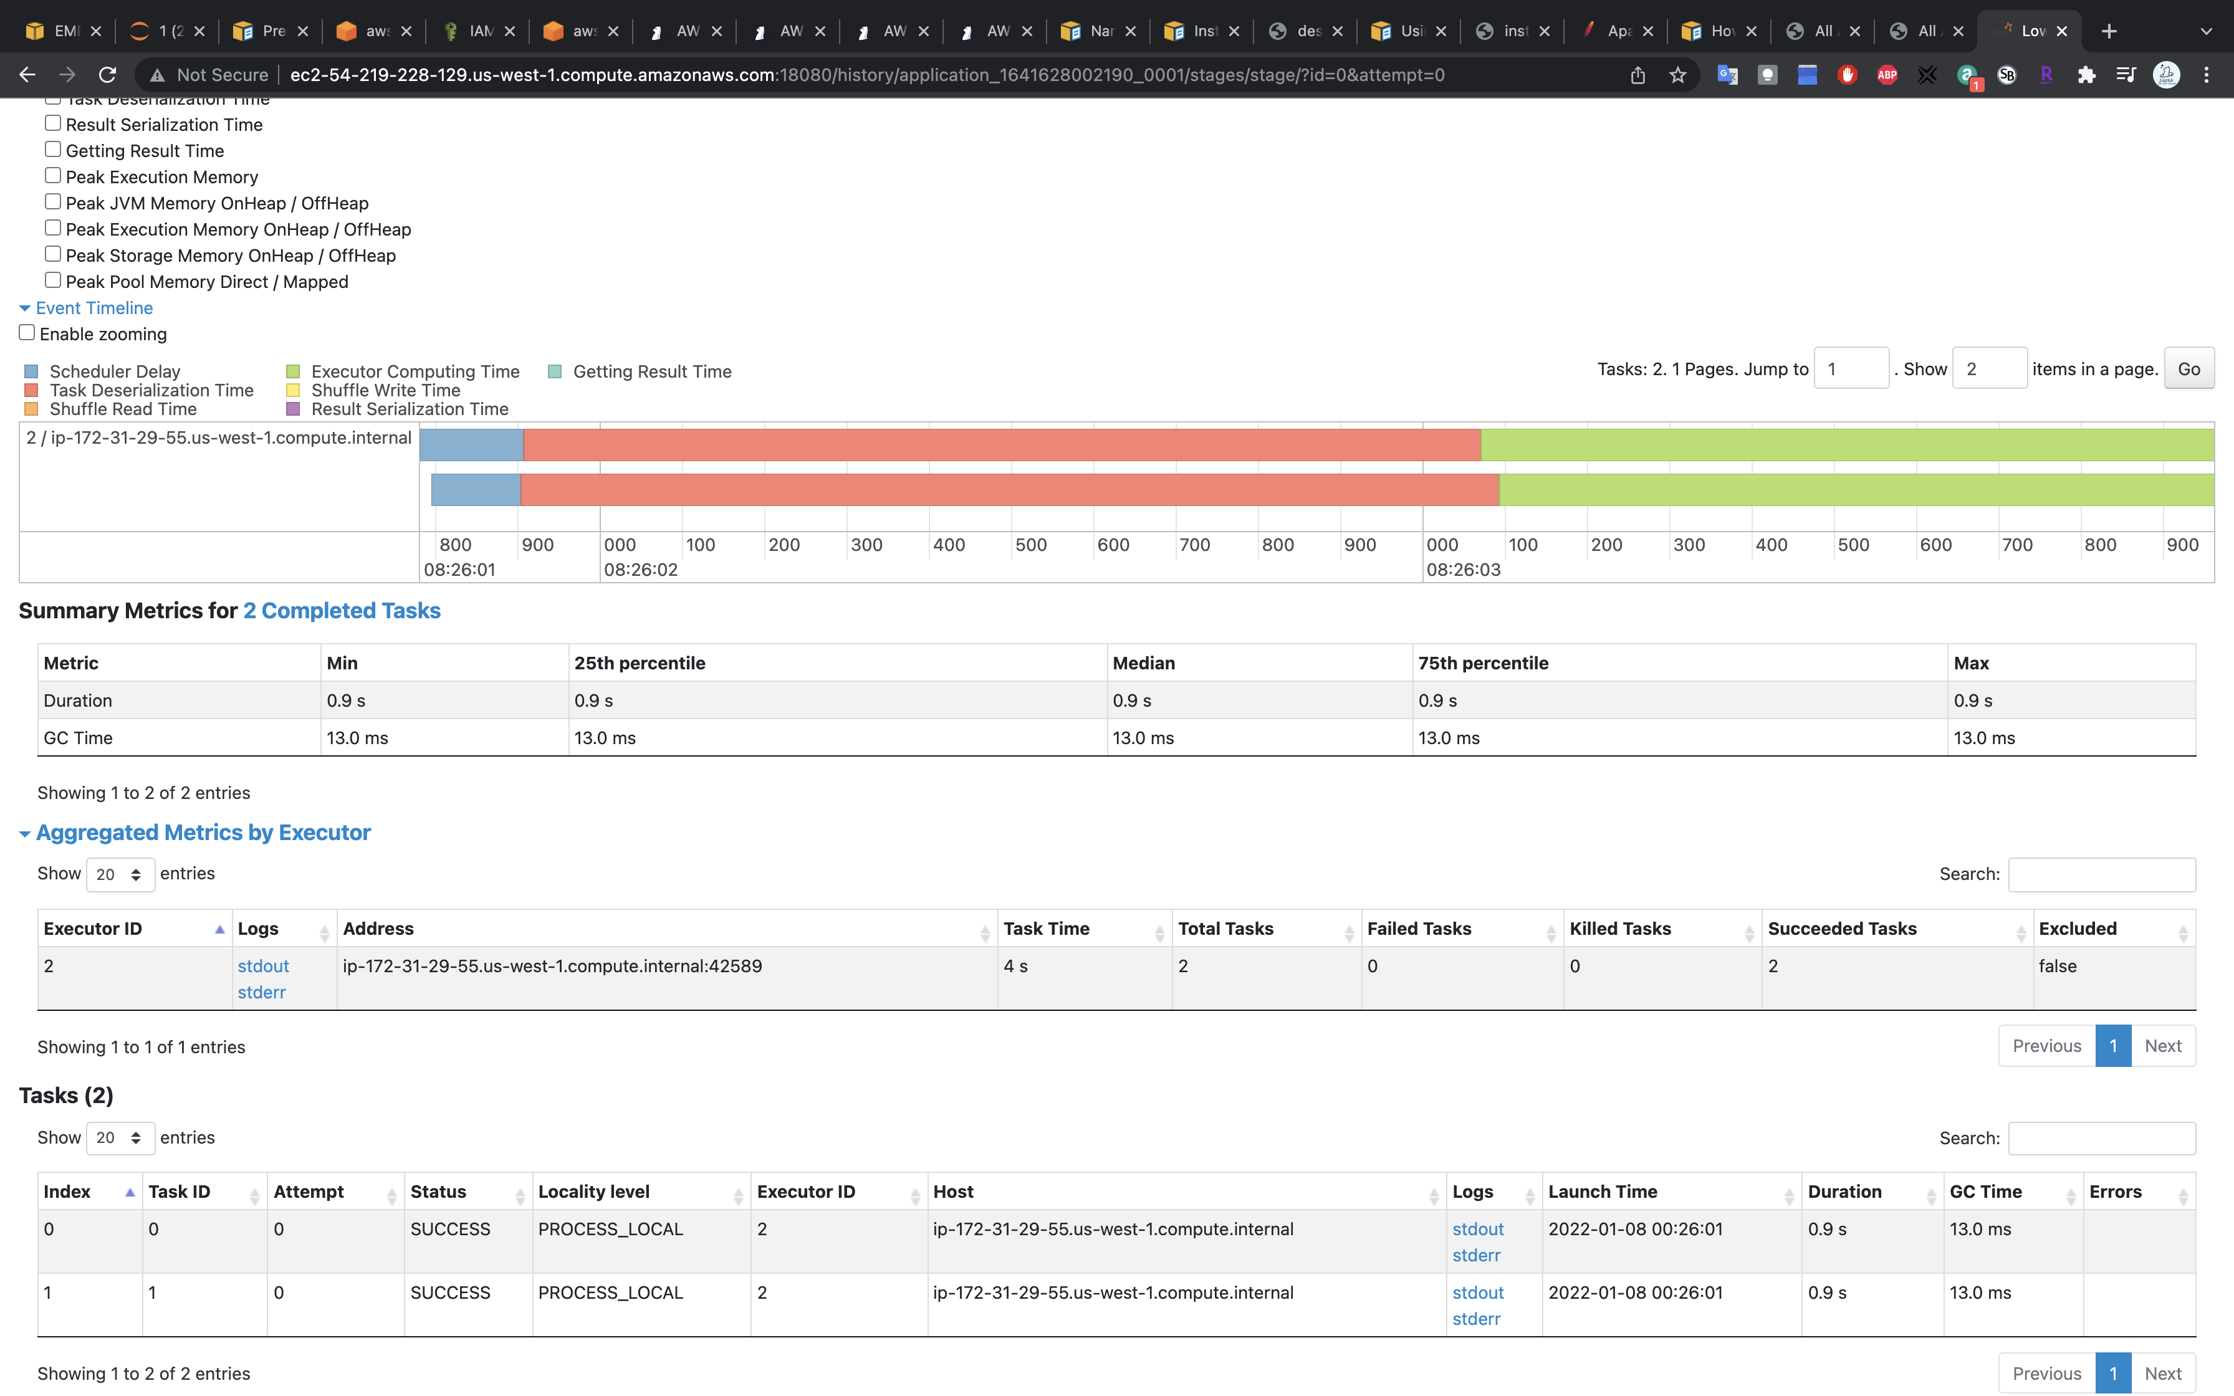This screenshot has width=2234, height=1396.
Task: Open the AdBlock Plus ABP extension
Action: point(1887,75)
